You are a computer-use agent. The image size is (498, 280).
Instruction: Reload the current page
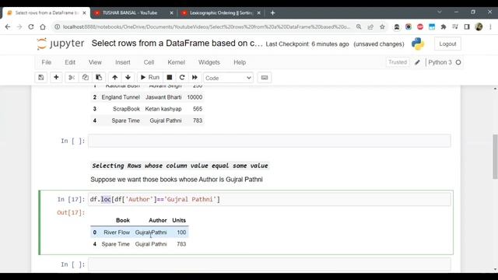31,27
